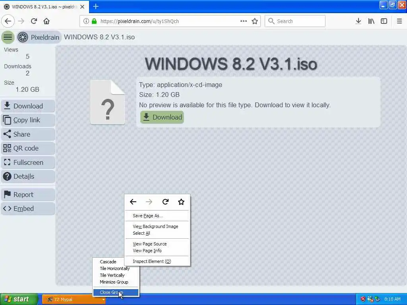The height and width of the screenshot is (305, 407).
Task: Click the unknown file type thumbnail
Action: point(107,102)
